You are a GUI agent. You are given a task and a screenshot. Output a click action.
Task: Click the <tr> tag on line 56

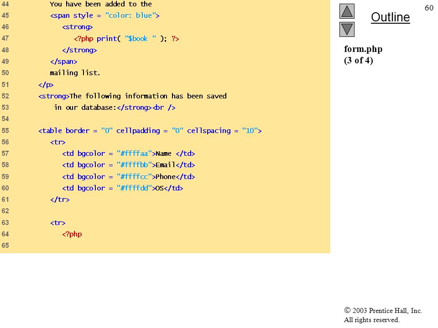[58, 142]
